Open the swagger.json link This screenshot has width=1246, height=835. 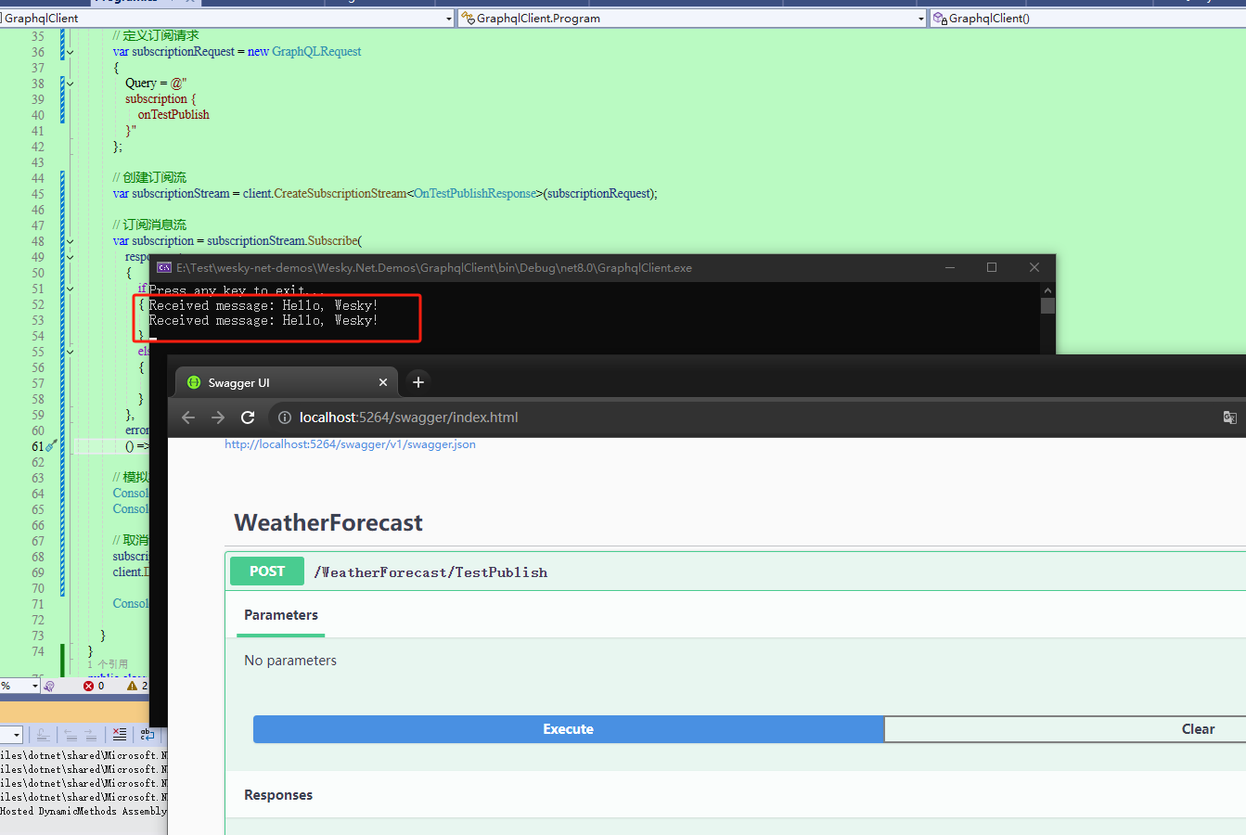click(x=350, y=444)
